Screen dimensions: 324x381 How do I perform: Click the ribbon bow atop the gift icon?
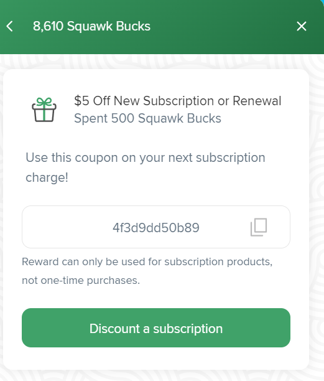(44, 101)
